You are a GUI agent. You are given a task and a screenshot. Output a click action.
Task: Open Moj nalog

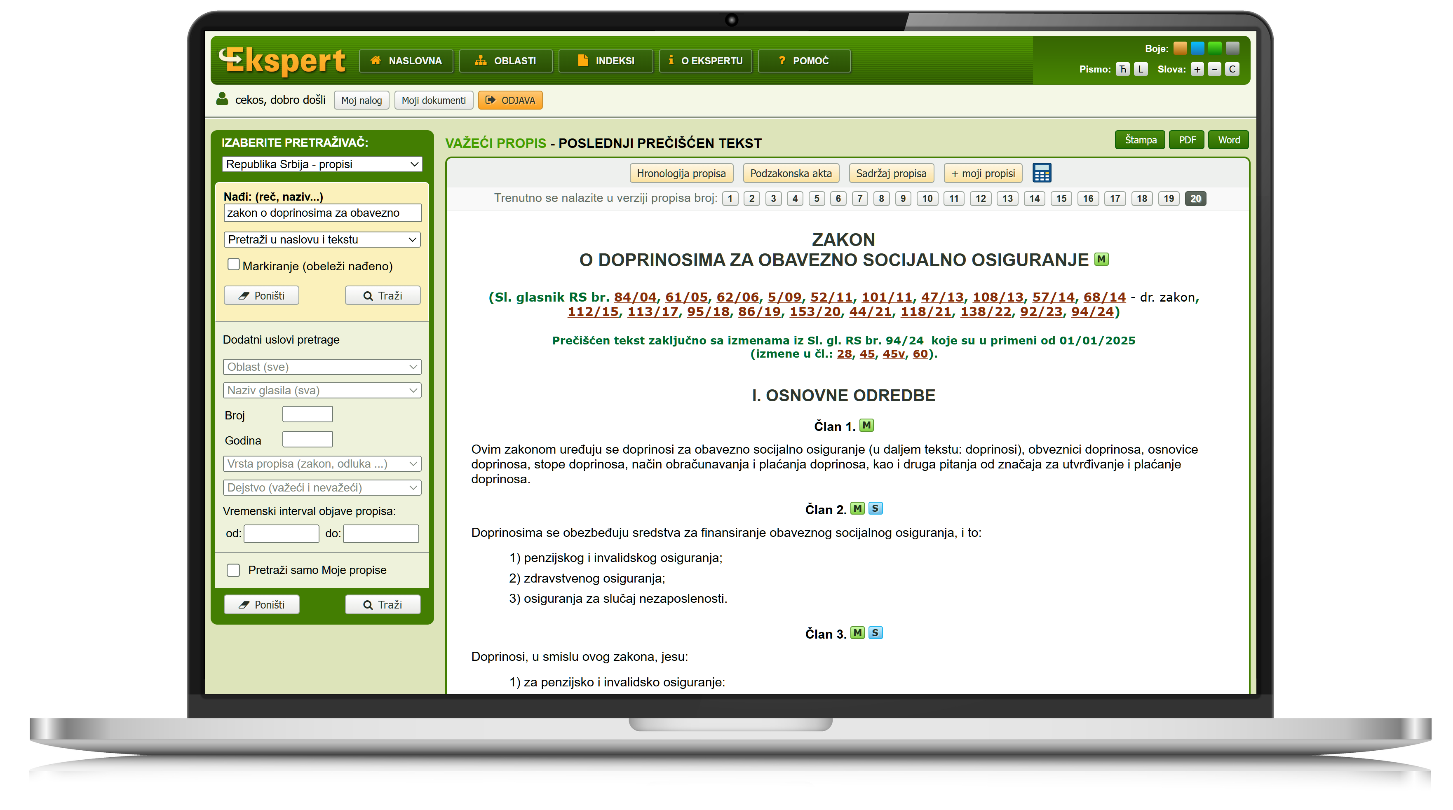coord(361,101)
